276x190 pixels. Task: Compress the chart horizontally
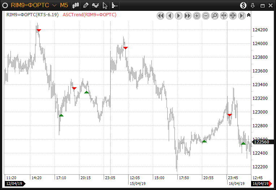(x=224, y=16)
